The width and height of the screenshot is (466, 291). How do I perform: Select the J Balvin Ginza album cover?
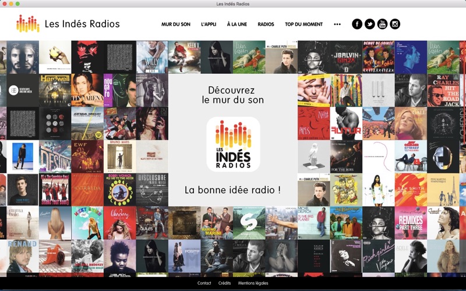coord(346,57)
